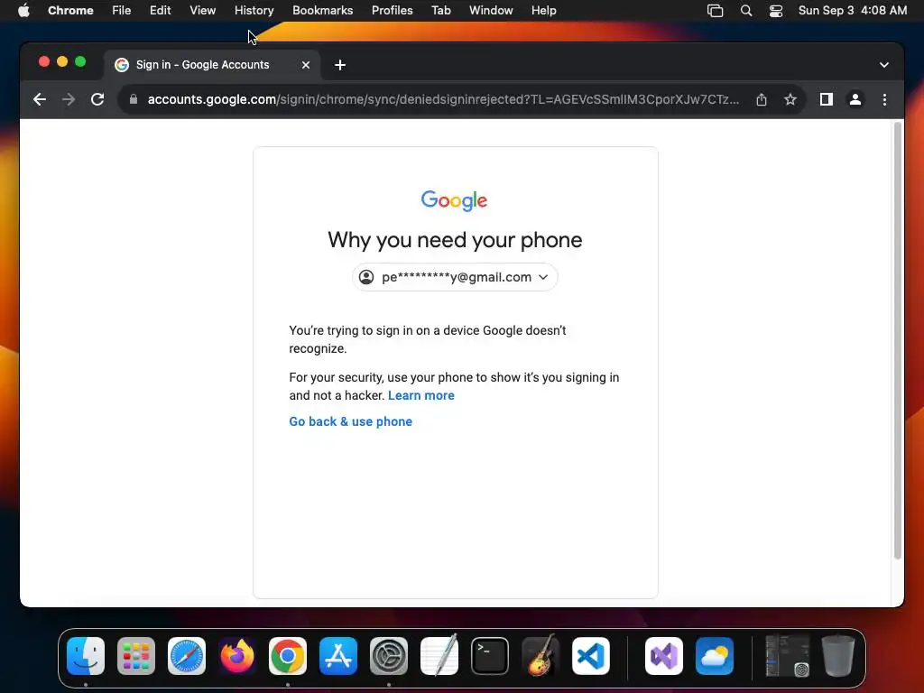This screenshot has height=693, width=924.
Task: Open the Window menu
Action: click(x=491, y=11)
